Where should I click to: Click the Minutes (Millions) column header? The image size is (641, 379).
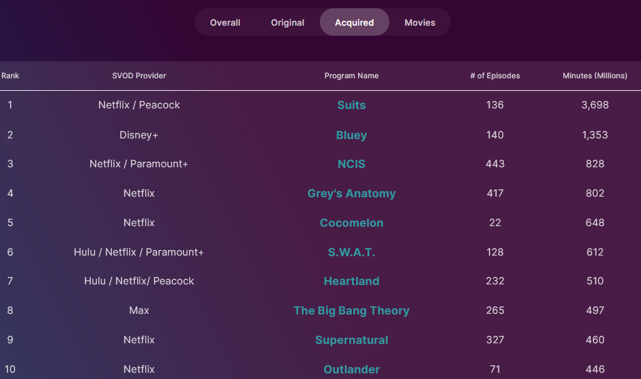coord(595,76)
